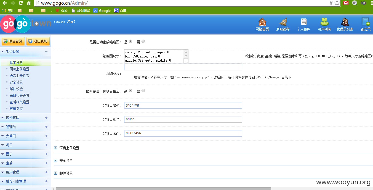
Task: Collapse the 系统设置 sidebar section
Action: pyautogui.click(x=46, y=52)
